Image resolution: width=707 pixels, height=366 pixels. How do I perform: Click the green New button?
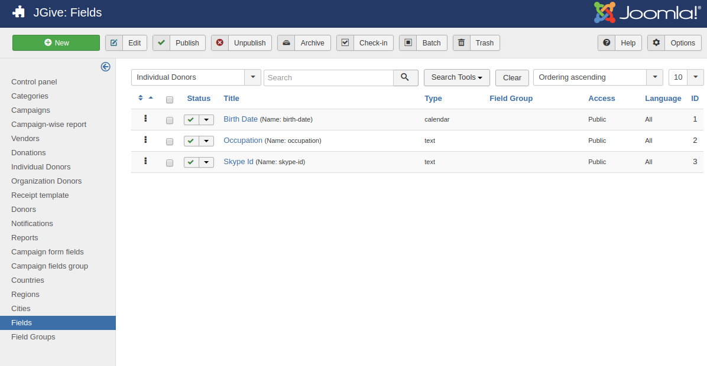56,43
